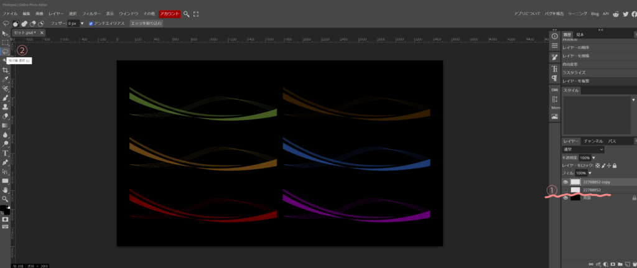Select the Zoom magnifier tool in left toolbar
Viewport: 637px width, 268px height.
[5, 199]
